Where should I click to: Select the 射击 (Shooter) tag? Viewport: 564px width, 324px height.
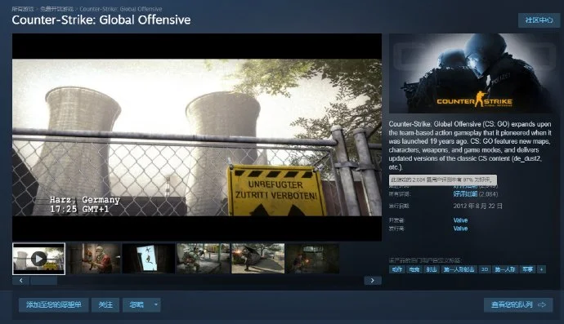point(432,269)
